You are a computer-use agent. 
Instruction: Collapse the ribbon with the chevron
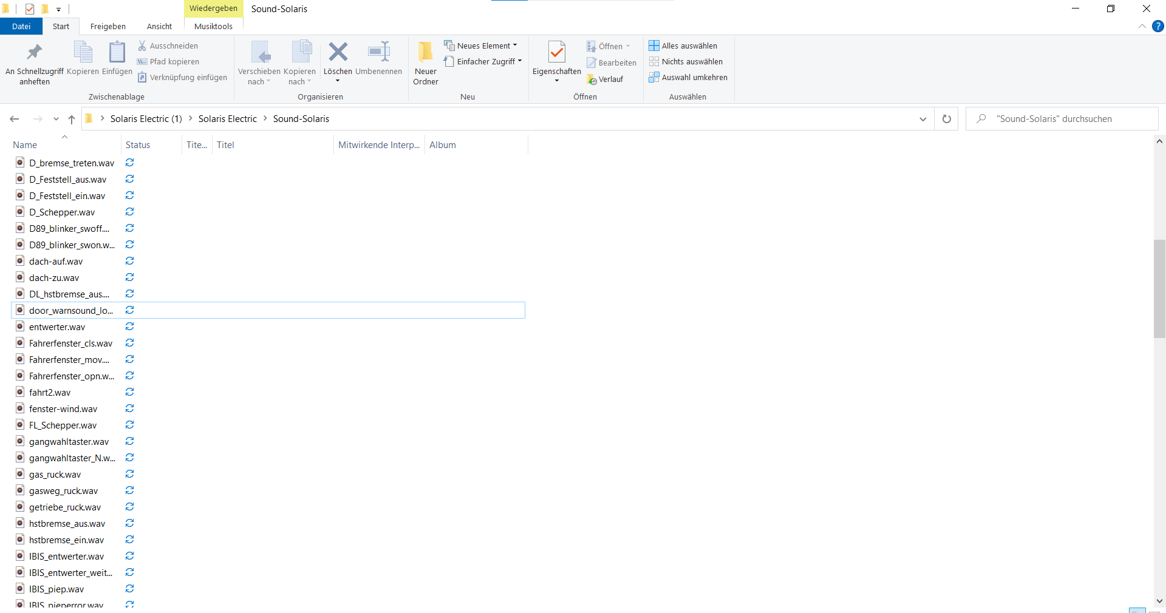(1142, 26)
